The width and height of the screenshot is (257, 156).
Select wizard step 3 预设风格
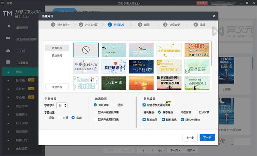tap(116, 25)
